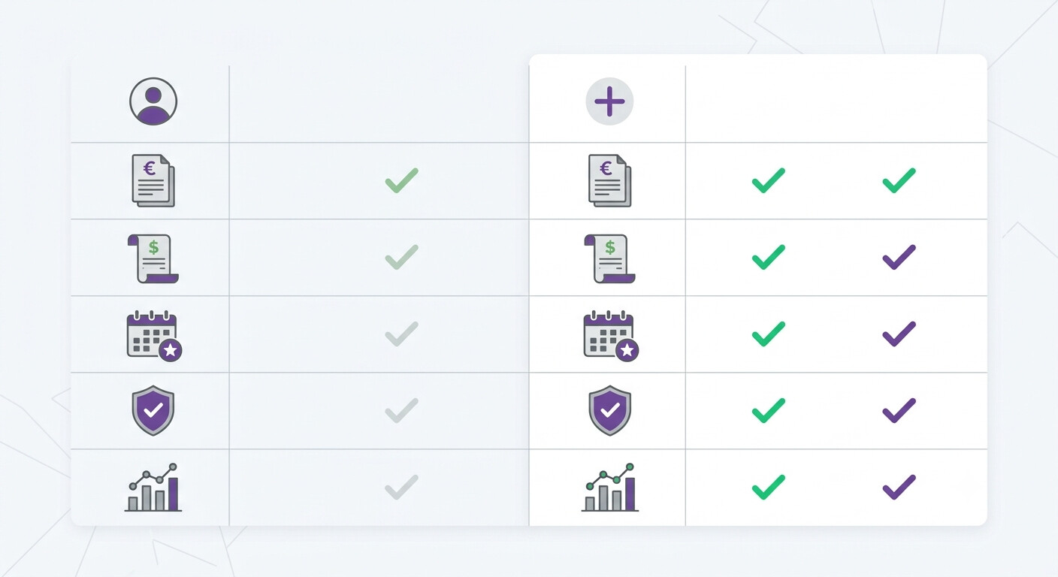Select the euro invoice document icon in the left table

pos(153,180)
